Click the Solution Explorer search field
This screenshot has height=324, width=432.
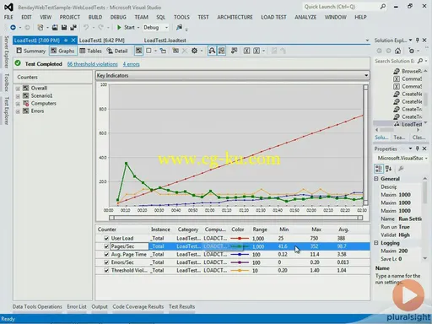(x=394, y=61)
